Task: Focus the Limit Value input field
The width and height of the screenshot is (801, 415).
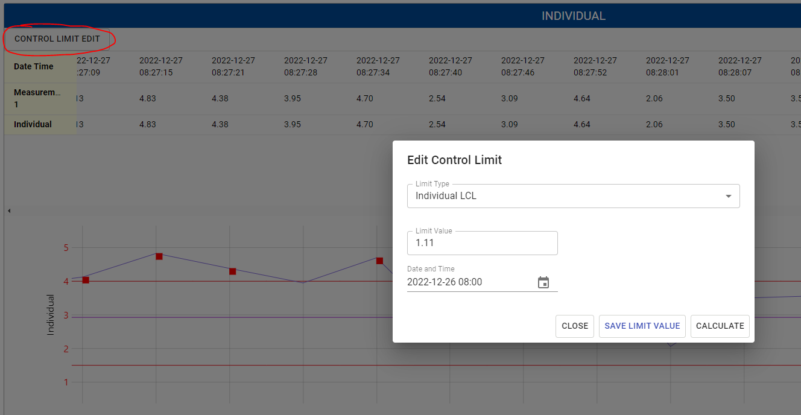Action: click(x=482, y=243)
